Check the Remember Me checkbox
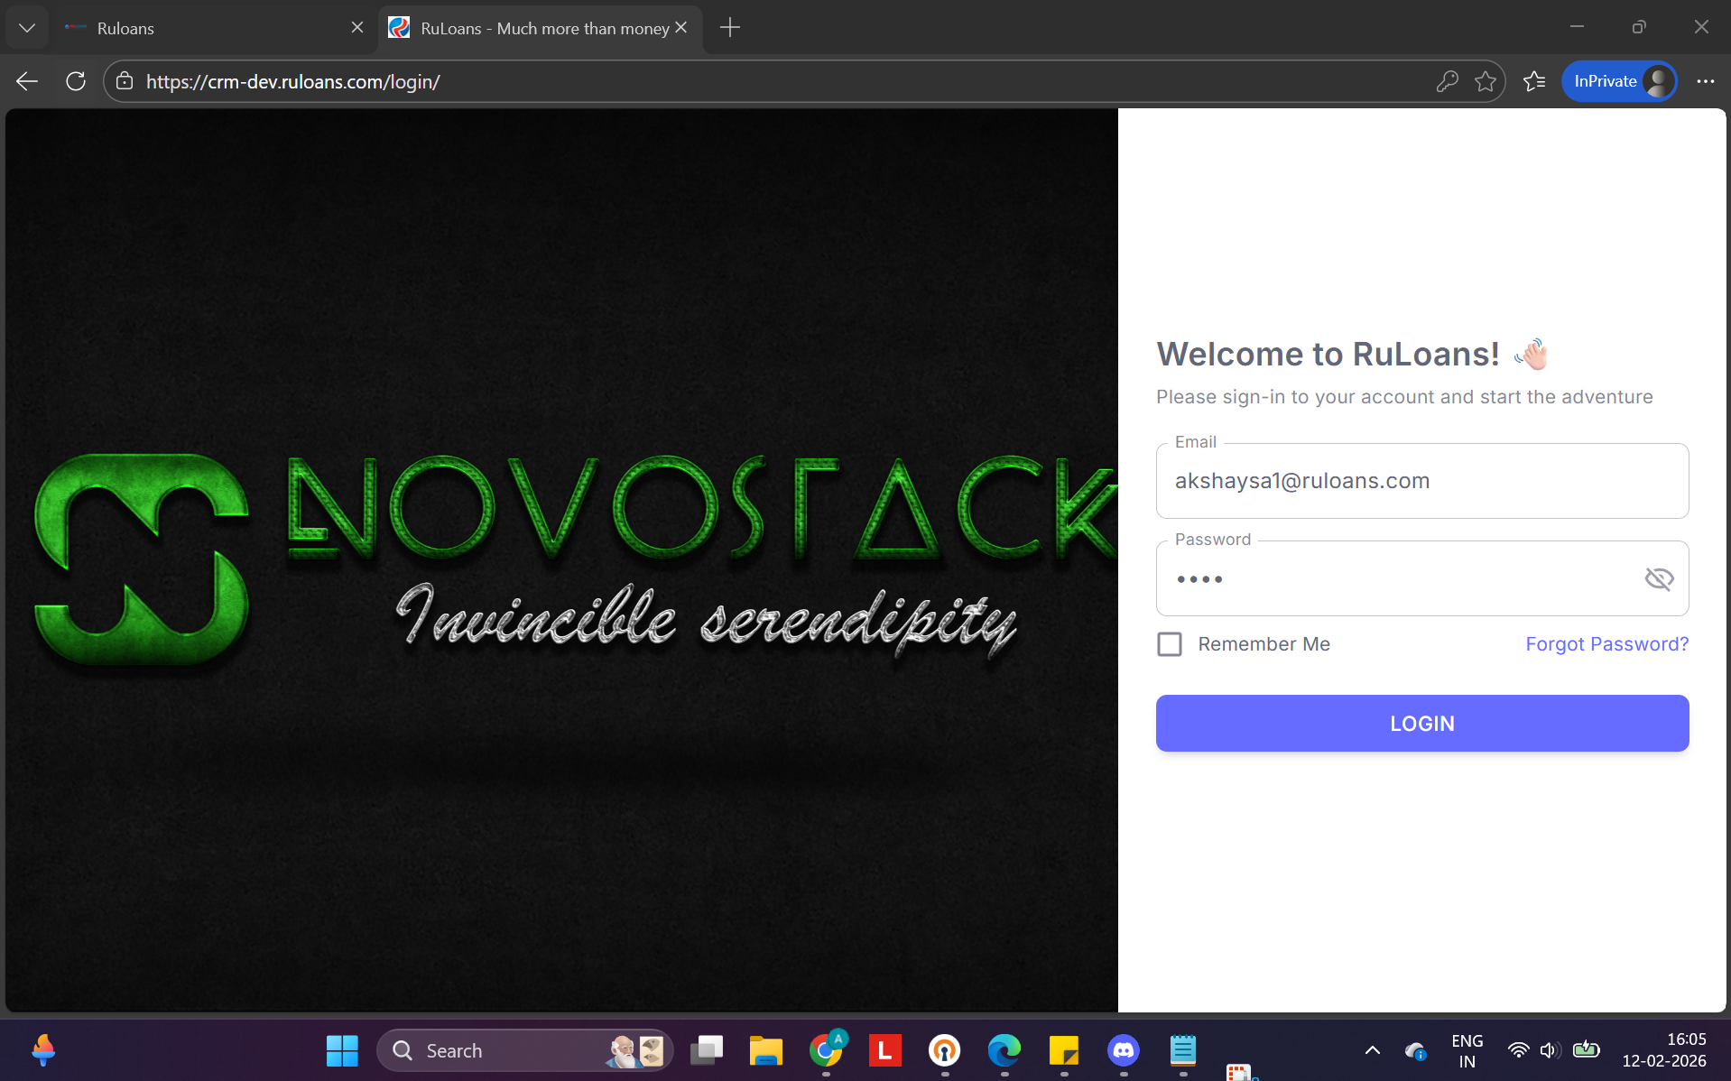Screen dimensions: 1731x1081 click(x=1170, y=644)
